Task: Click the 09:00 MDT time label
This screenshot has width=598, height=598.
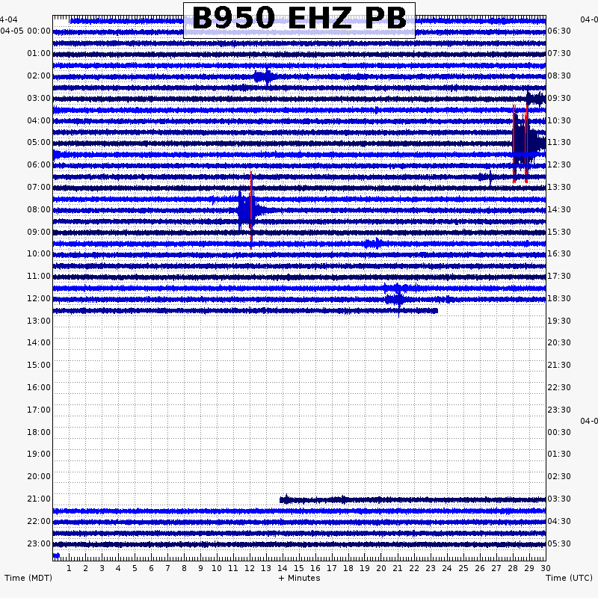Action: [39, 232]
